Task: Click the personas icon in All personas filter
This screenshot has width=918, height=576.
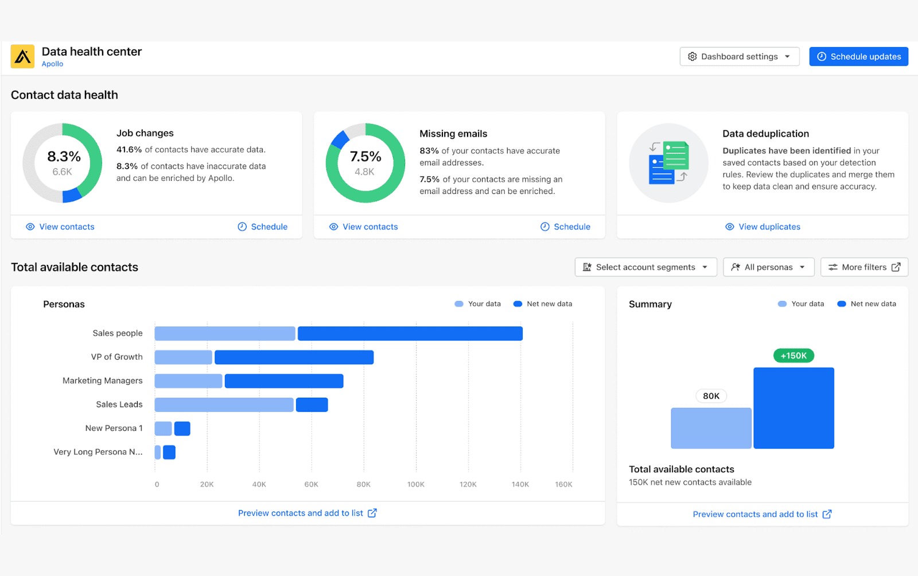Action: click(x=736, y=267)
